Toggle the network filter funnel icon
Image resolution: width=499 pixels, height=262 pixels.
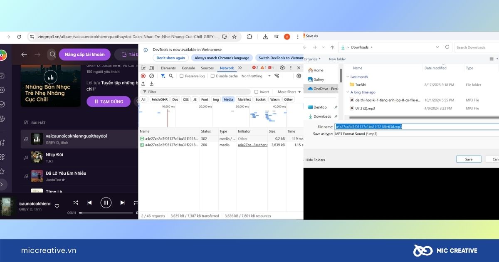coord(163,76)
